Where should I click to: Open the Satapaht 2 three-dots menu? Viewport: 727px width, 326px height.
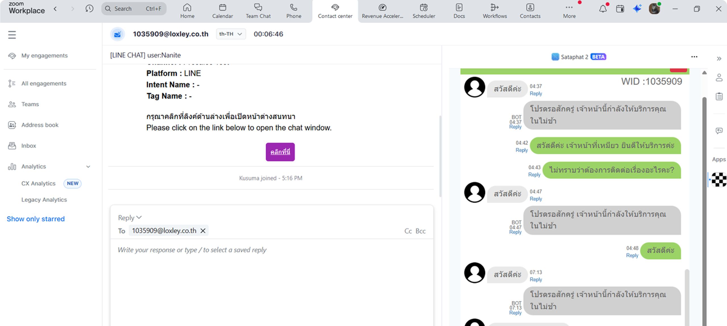click(x=694, y=57)
